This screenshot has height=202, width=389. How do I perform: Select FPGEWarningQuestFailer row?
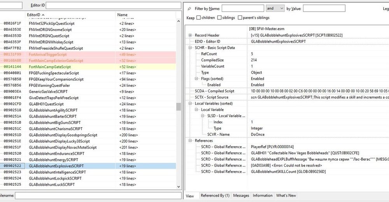tap(88, 85)
